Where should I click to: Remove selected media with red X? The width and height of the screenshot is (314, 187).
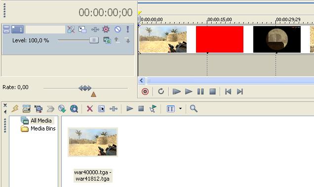click(x=90, y=109)
